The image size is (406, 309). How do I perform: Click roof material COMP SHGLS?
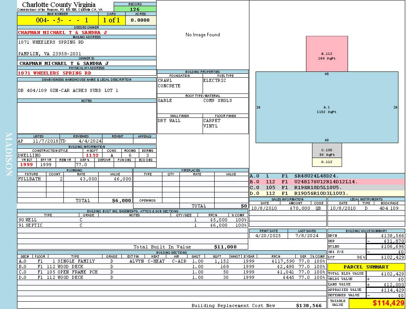218,100
